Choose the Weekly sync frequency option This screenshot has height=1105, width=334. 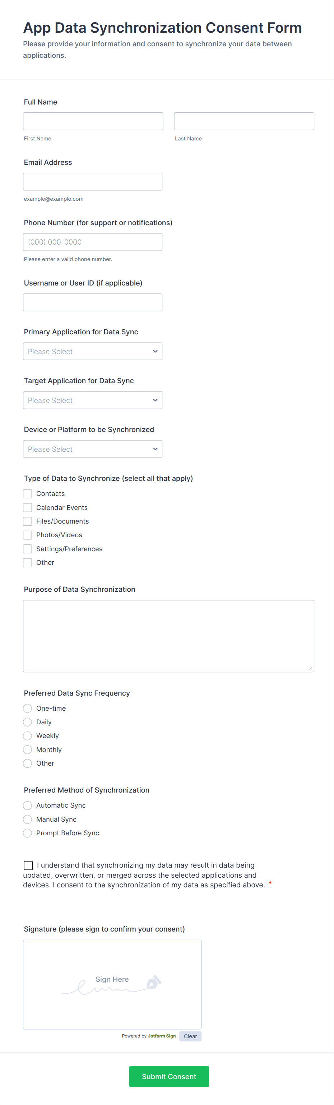27,736
